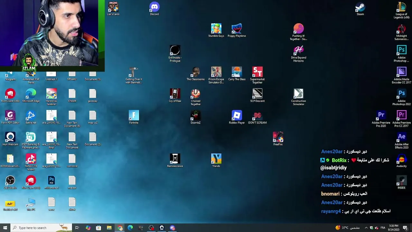
Task: Open Ylands desktop shortcut
Action: point(216,160)
